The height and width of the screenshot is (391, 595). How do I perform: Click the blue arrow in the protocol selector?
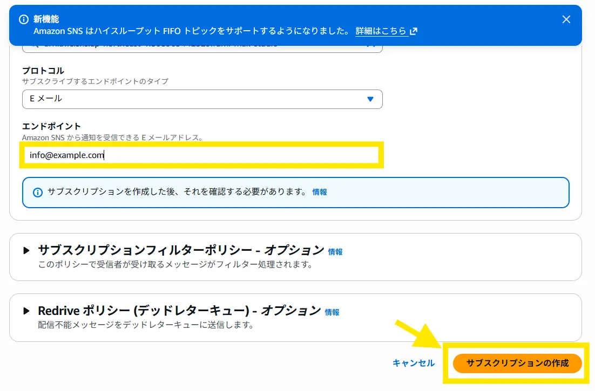click(x=370, y=99)
